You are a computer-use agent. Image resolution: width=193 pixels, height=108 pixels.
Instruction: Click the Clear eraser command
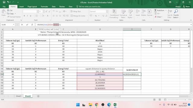[158, 17]
